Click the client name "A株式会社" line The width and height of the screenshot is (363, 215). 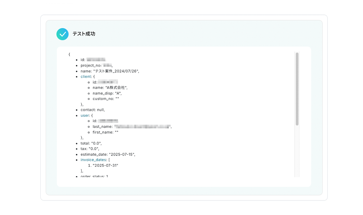[110, 88]
